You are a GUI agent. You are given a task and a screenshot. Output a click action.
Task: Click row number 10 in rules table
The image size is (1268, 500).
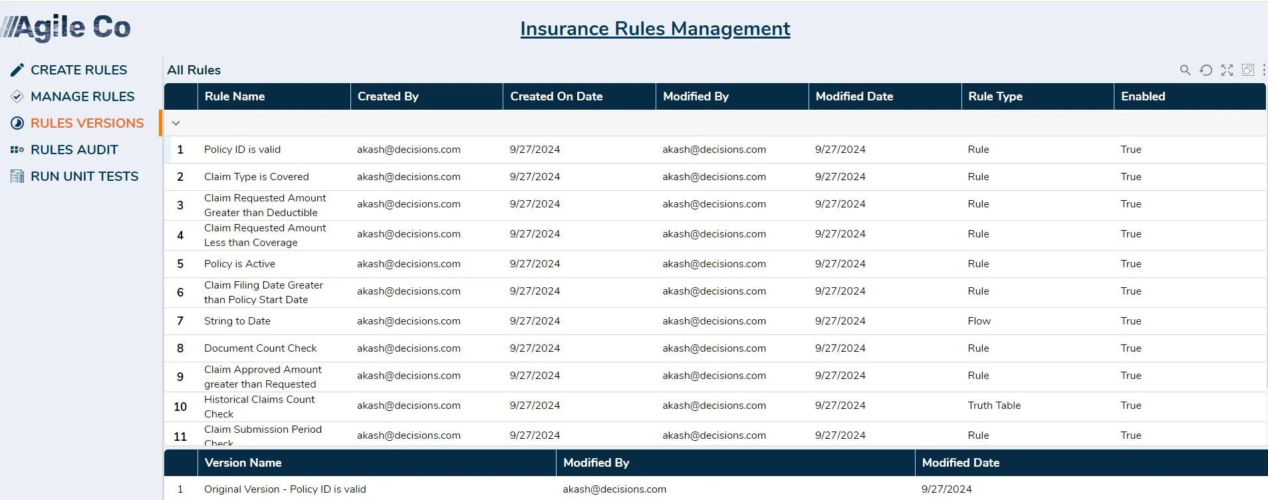tap(180, 407)
